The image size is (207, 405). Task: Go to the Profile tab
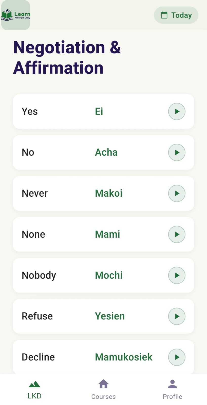coord(172,390)
